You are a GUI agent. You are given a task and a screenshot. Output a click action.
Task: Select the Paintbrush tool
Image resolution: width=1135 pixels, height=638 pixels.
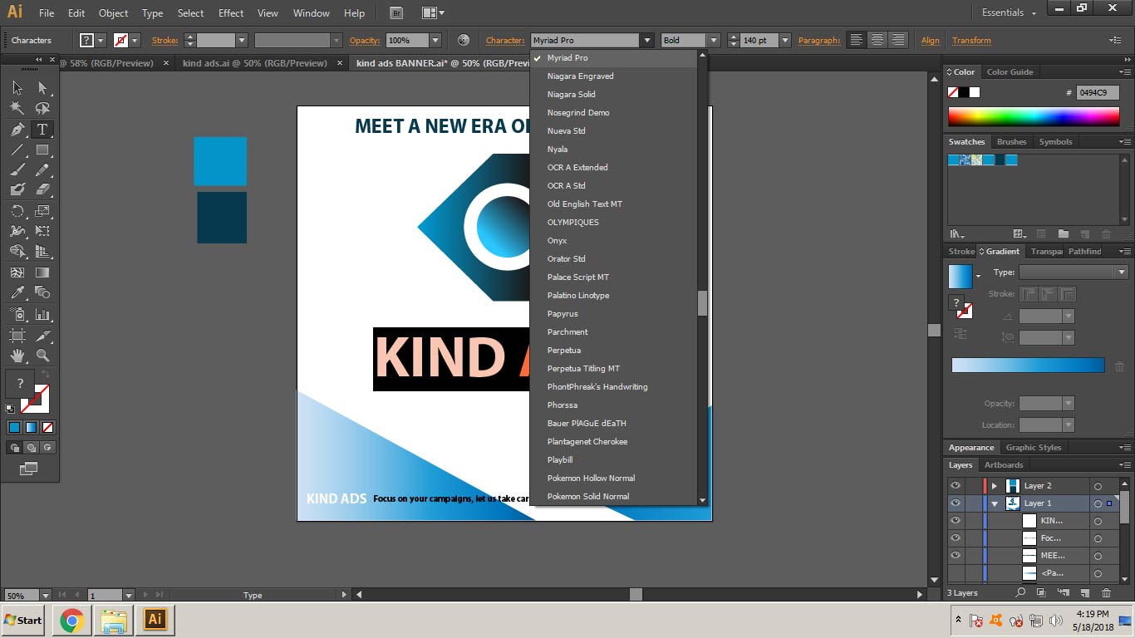(17, 170)
